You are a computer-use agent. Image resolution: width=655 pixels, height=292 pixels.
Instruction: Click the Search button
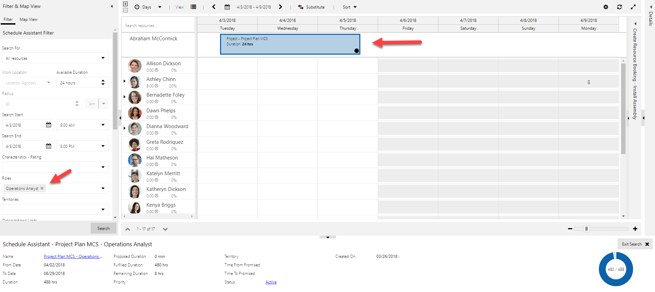pyautogui.click(x=103, y=228)
